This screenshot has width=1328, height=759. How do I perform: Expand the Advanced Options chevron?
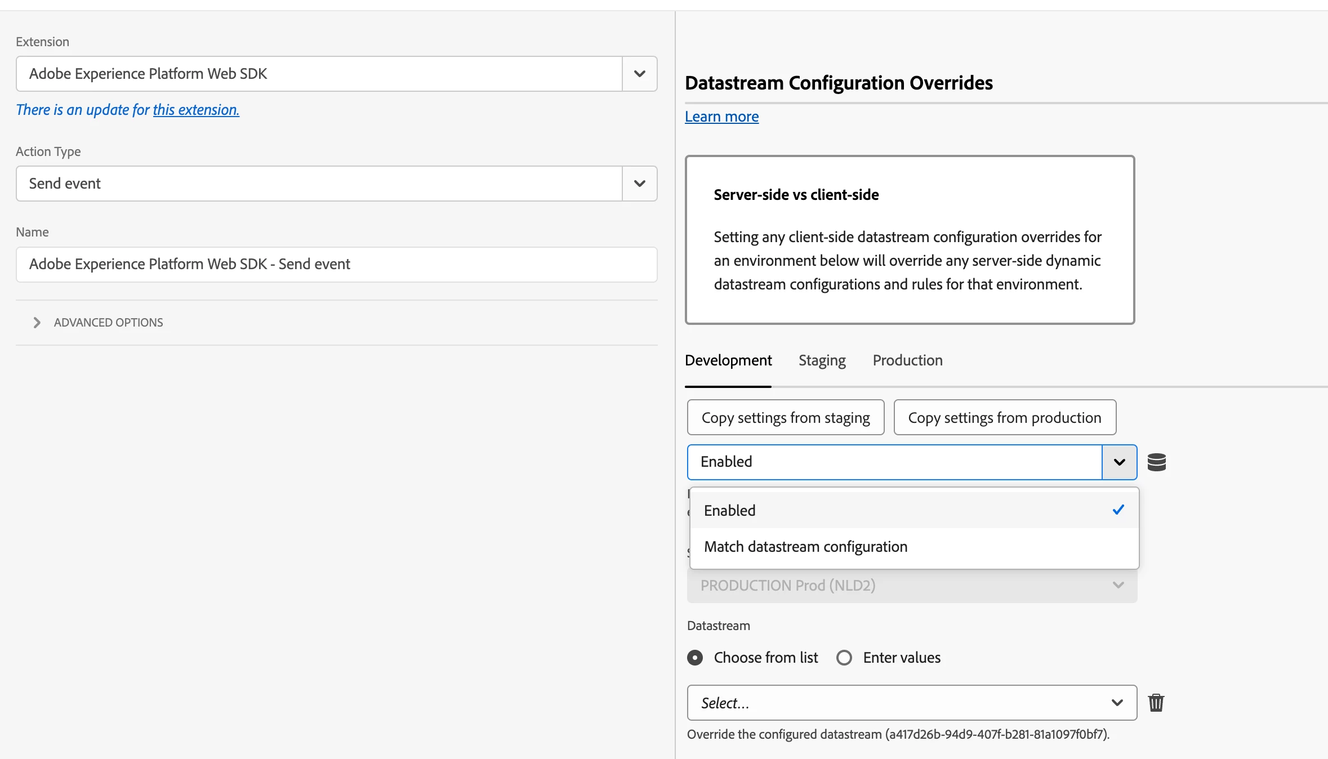37,323
